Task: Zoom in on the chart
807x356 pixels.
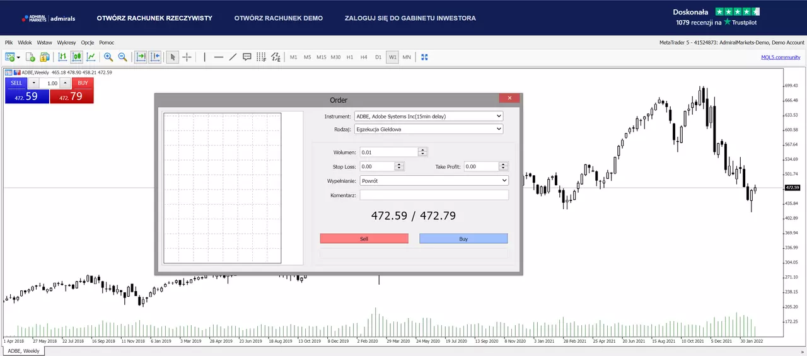Action: click(108, 57)
